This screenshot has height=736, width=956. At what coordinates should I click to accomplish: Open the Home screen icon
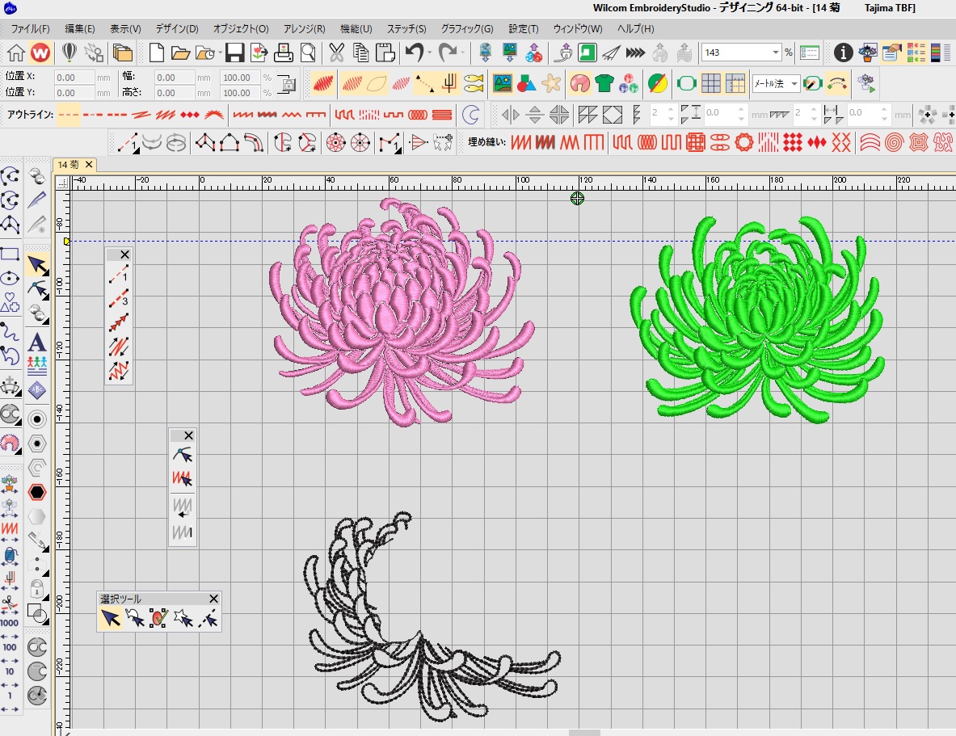tap(16, 53)
